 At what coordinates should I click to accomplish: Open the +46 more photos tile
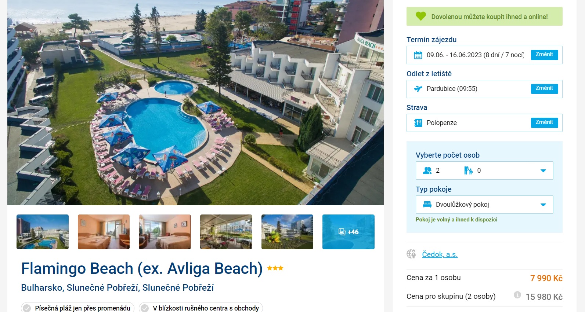pyautogui.click(x=349, y=232)
